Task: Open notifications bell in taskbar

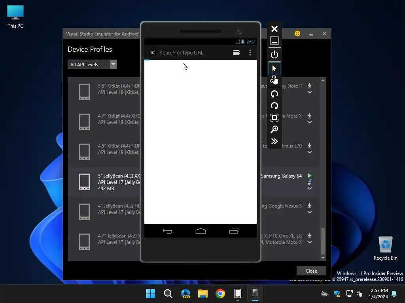Action: tap(394, 294)
